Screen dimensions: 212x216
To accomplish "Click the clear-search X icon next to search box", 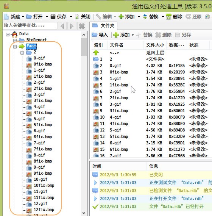I will click(x=82, y=26).
